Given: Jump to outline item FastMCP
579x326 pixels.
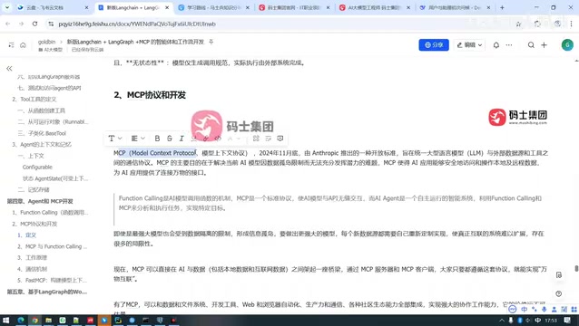Looking at the screenshot, I should pos(52,281).
